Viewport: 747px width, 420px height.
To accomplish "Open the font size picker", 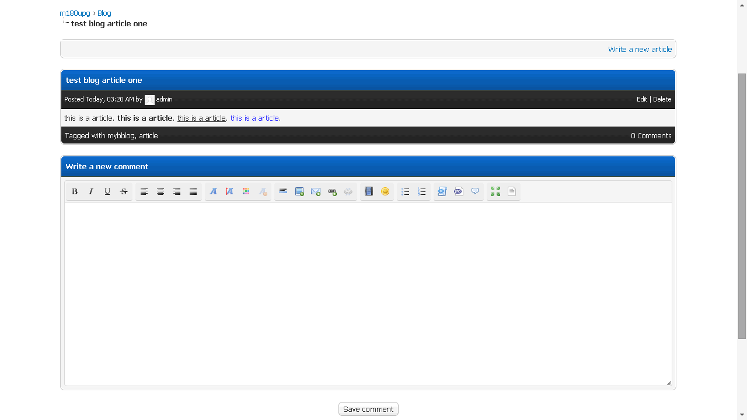I will [230, 191].
